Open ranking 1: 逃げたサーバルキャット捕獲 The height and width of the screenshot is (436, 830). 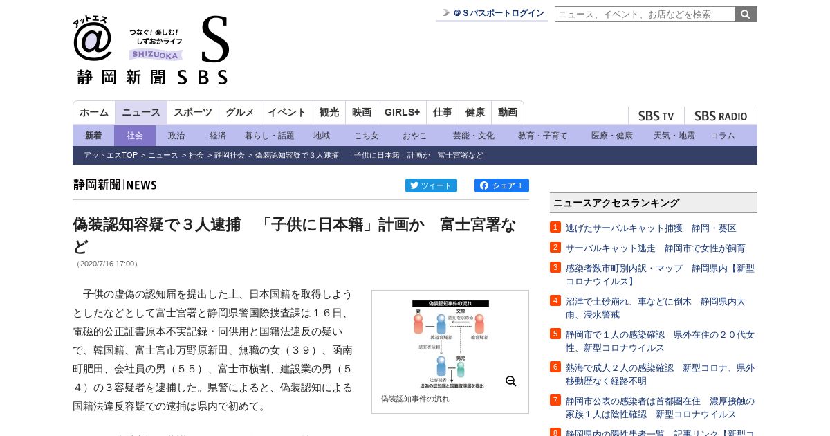click(x=651, y=228)
